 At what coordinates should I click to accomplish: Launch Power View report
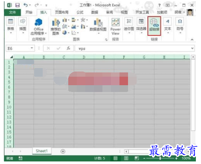[115, 27]
